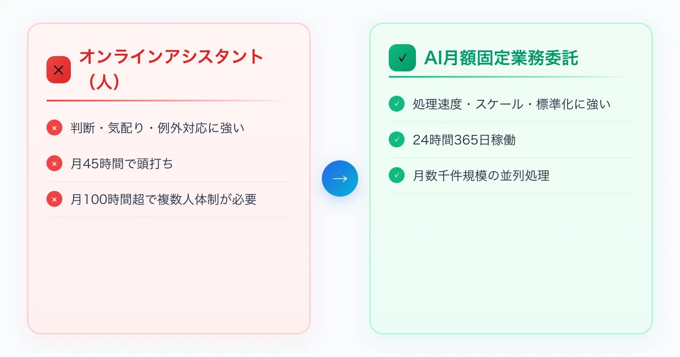Screen dimensions: 680x357
Task: Click the empty area of the pink card
Action: click(x=169, y=275)
